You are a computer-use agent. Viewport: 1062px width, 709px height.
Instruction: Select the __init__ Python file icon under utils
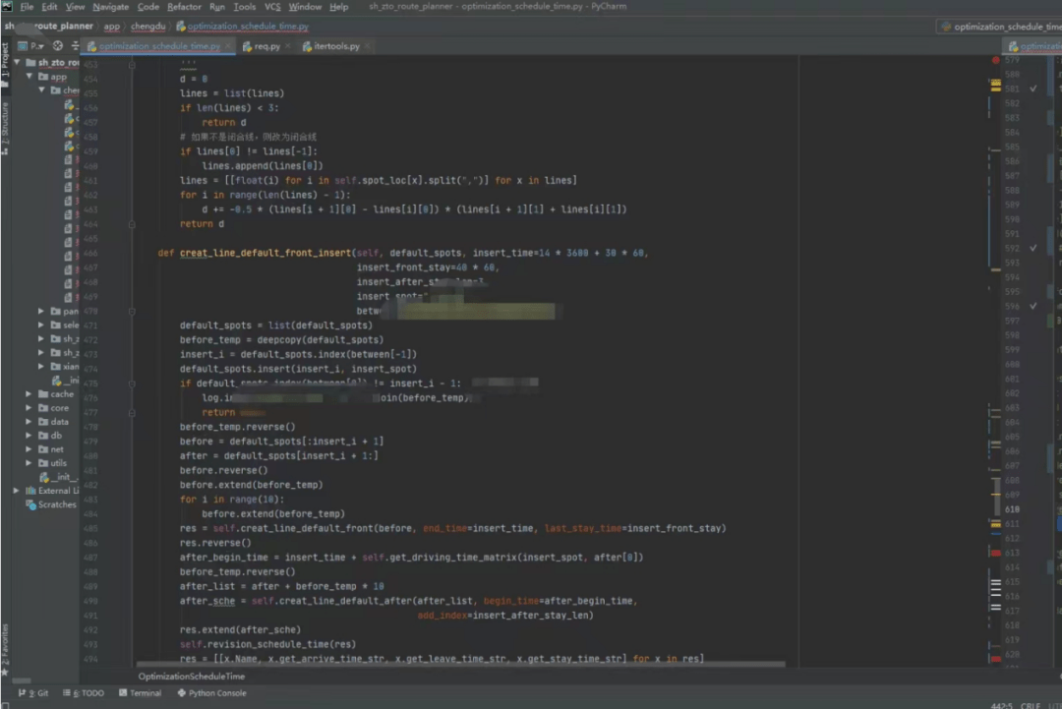pos(44,477)
